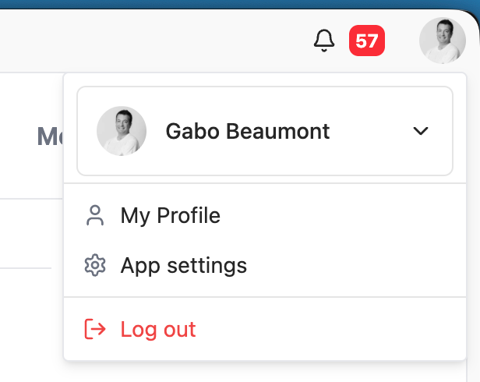
Task: Click the Log out text label
Action: (158, 330)
